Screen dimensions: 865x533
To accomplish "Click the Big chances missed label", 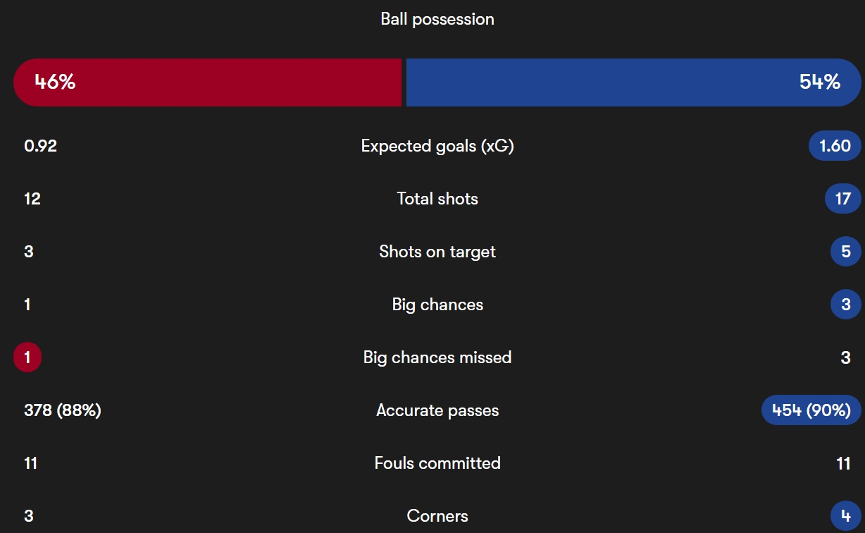I will coord(437,357).
